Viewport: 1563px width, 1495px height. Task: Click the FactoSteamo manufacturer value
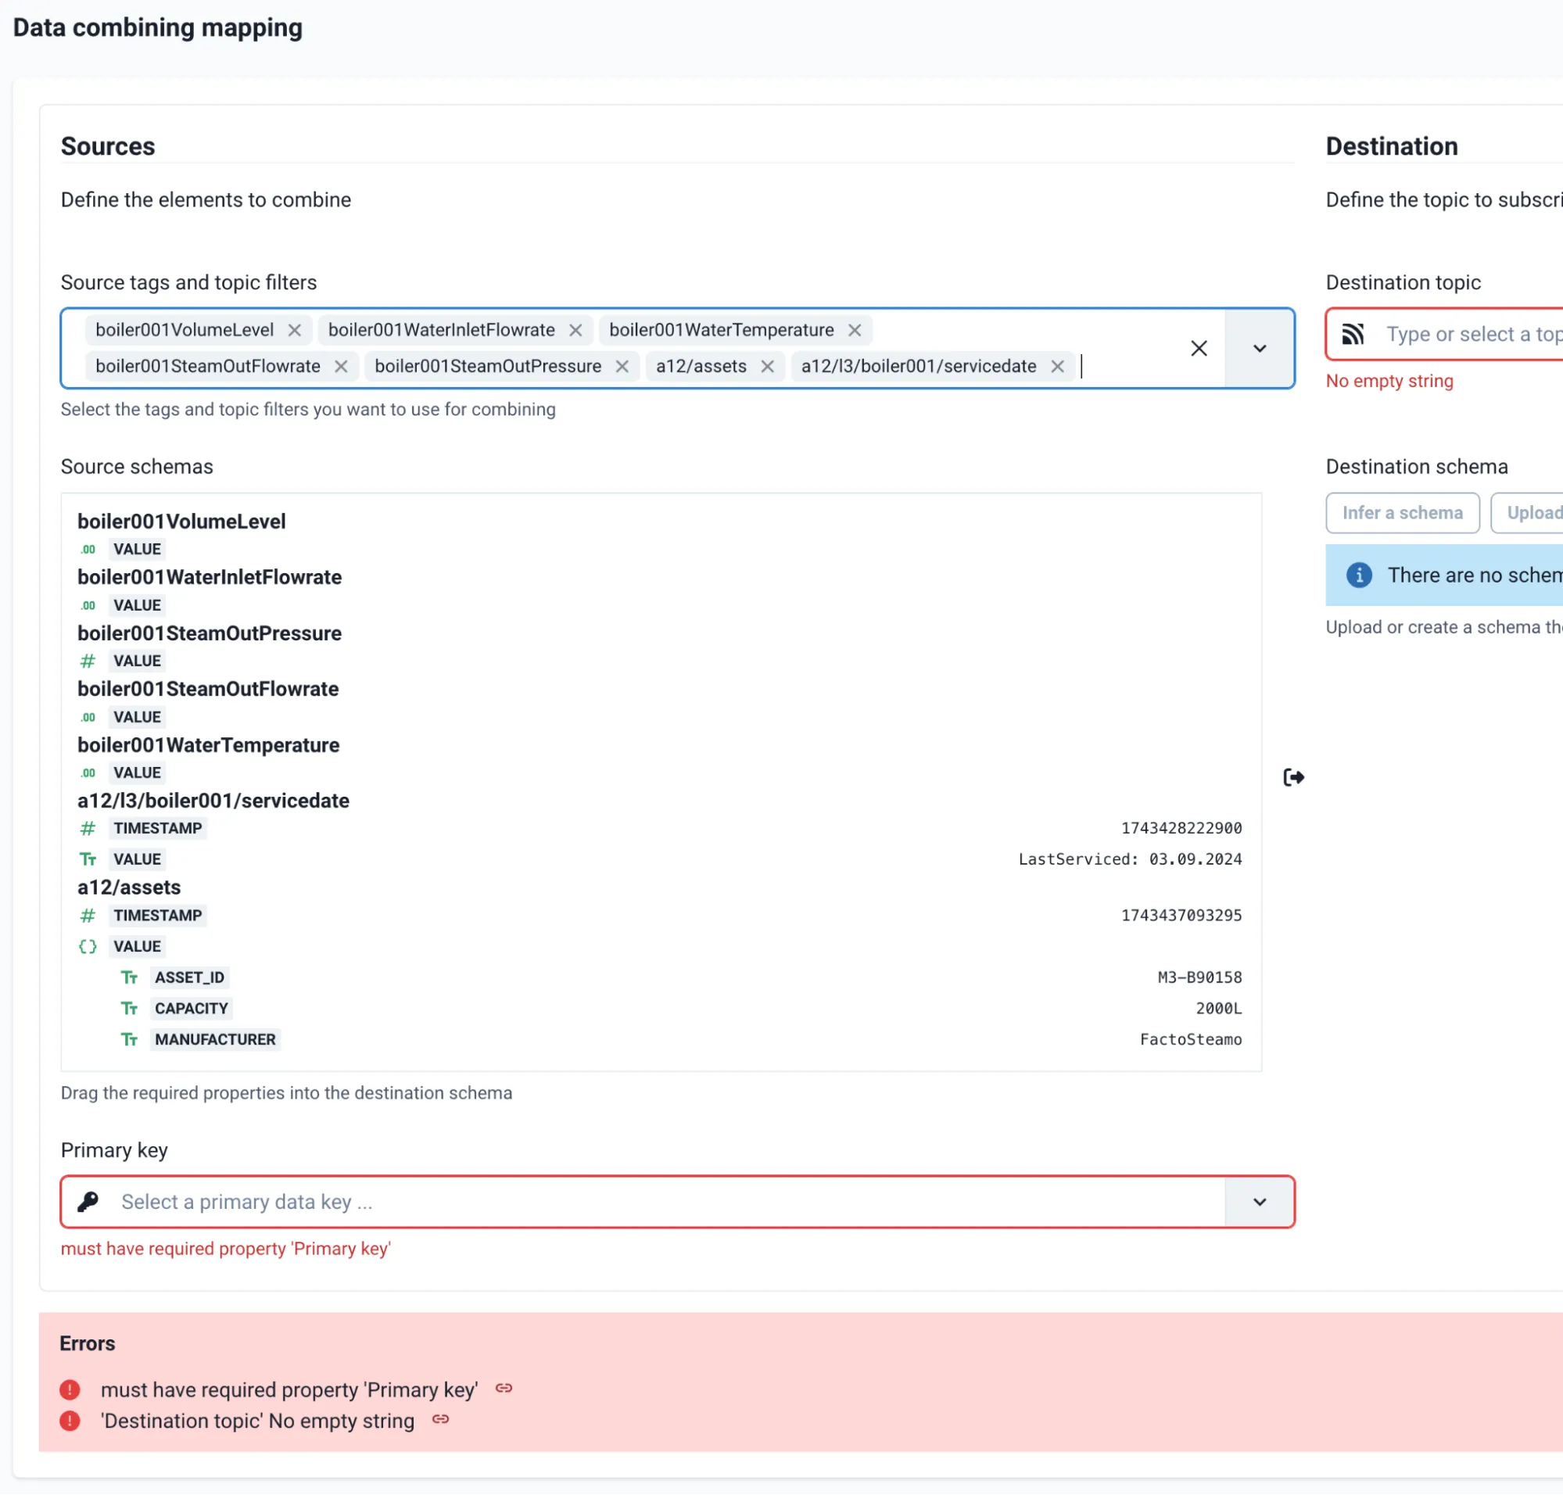click(x=1191, y=1040)
